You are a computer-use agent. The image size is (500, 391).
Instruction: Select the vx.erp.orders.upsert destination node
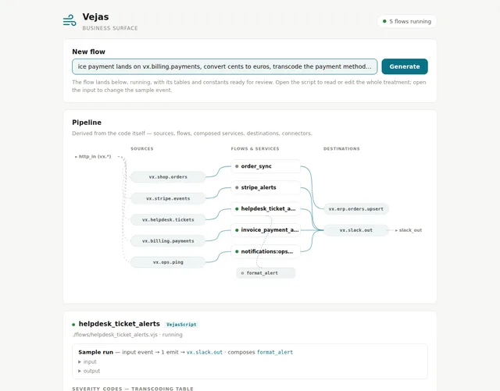[x=356, y=209]
